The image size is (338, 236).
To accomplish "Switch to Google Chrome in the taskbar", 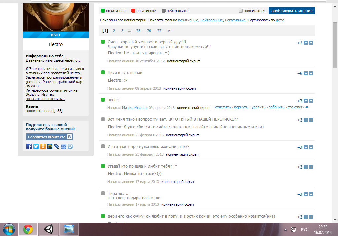I will [x=28, y=229].
